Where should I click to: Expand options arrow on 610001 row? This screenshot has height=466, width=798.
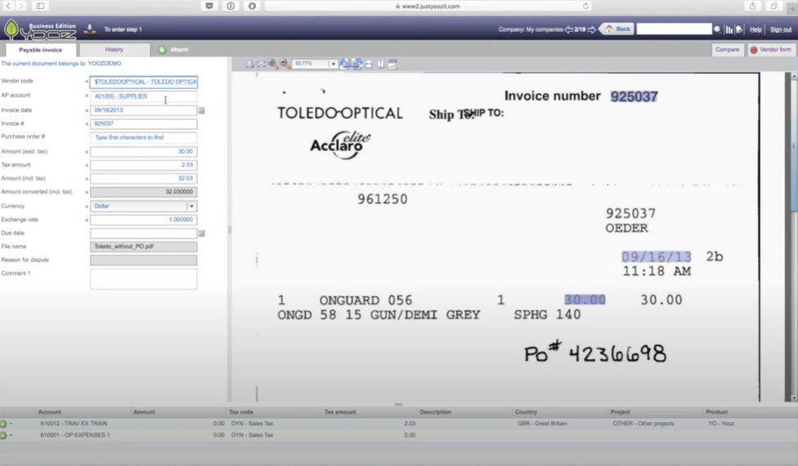(x=11, y=435)
